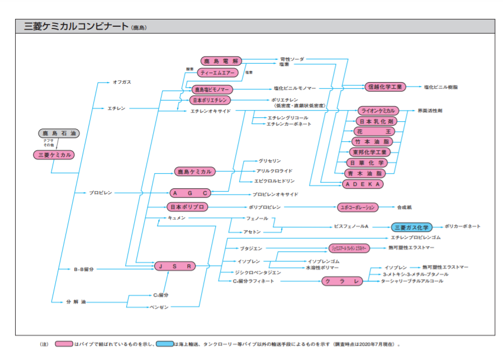
Task: Select the プロピレンオキサイド label
Action: [276, 194]
